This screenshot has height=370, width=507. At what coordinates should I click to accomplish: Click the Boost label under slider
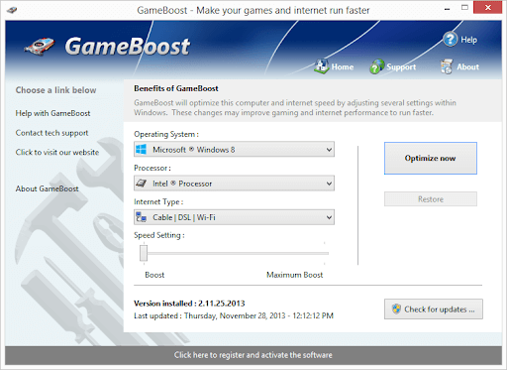[x=154, y=275]
